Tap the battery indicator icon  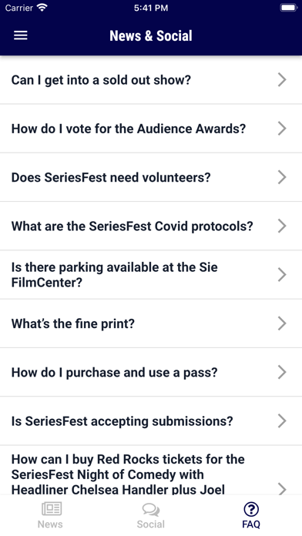pyautogui.click(x=289, y=8)
